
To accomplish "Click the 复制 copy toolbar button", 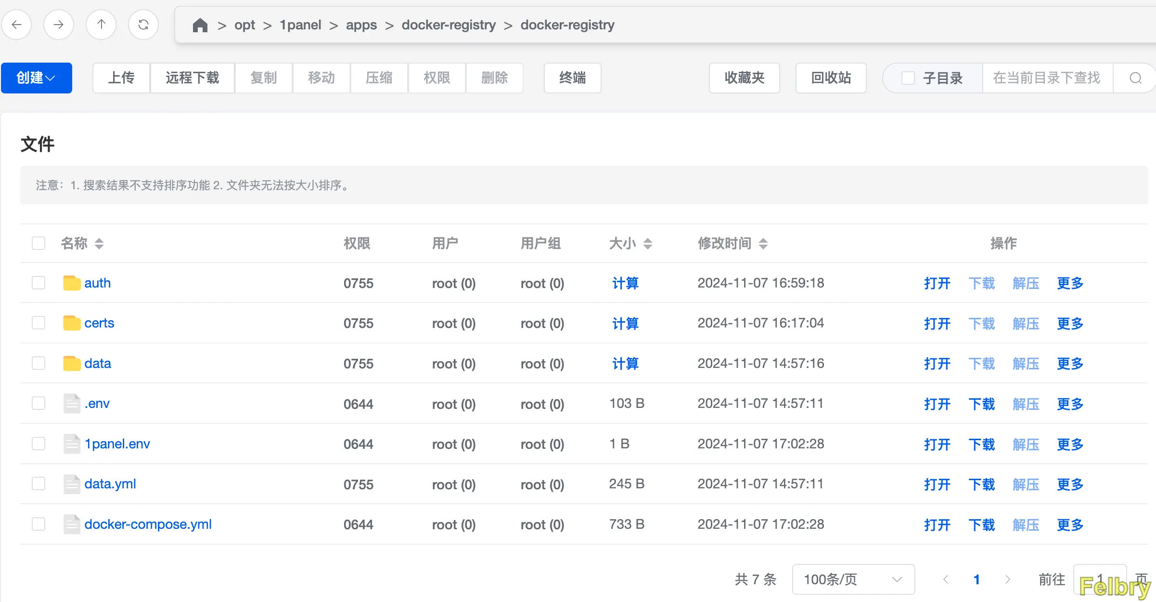I will click(264, 78).
